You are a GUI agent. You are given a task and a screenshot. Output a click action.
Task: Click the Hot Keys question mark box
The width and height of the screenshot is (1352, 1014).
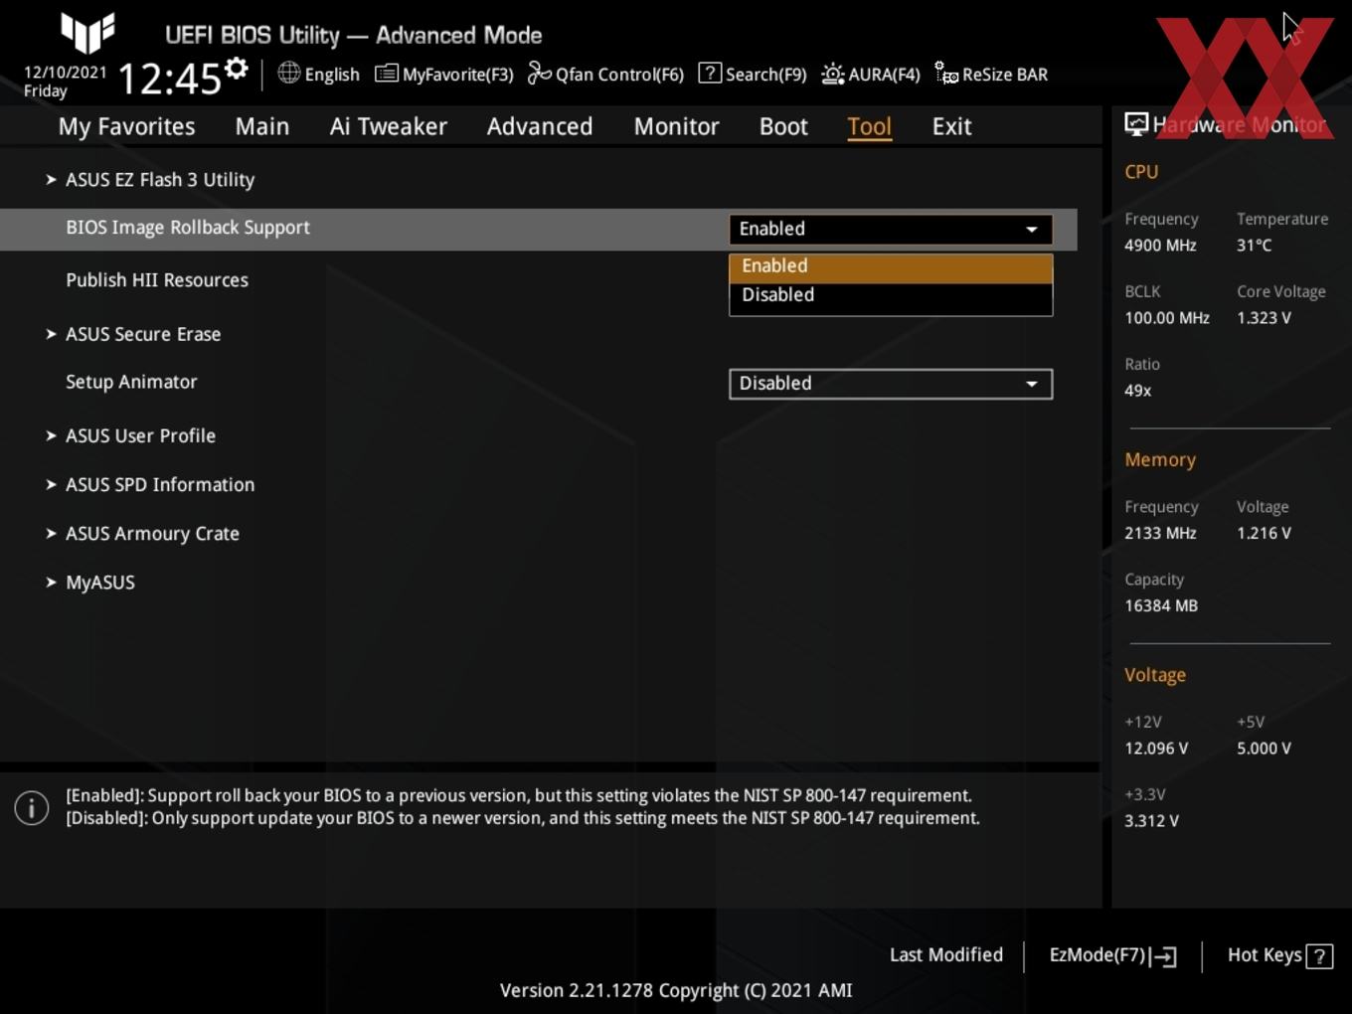(x=1319, y=956)
